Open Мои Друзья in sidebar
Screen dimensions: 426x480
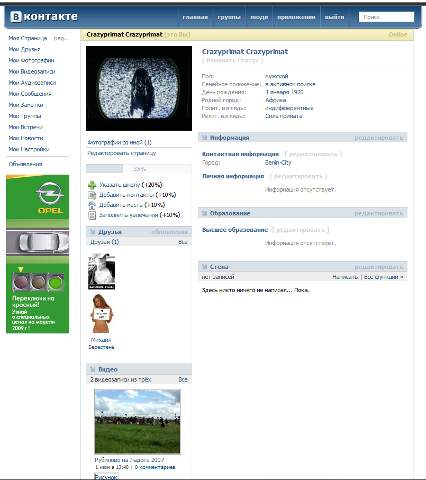pos(24,49)
